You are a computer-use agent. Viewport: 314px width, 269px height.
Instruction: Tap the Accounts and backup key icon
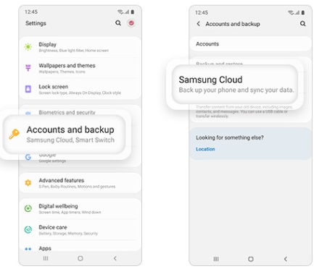coord(14,134)
